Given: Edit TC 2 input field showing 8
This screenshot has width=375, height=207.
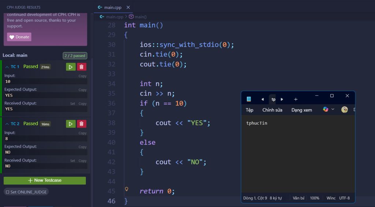Looking at the screenshot, I should pos(45,139).
